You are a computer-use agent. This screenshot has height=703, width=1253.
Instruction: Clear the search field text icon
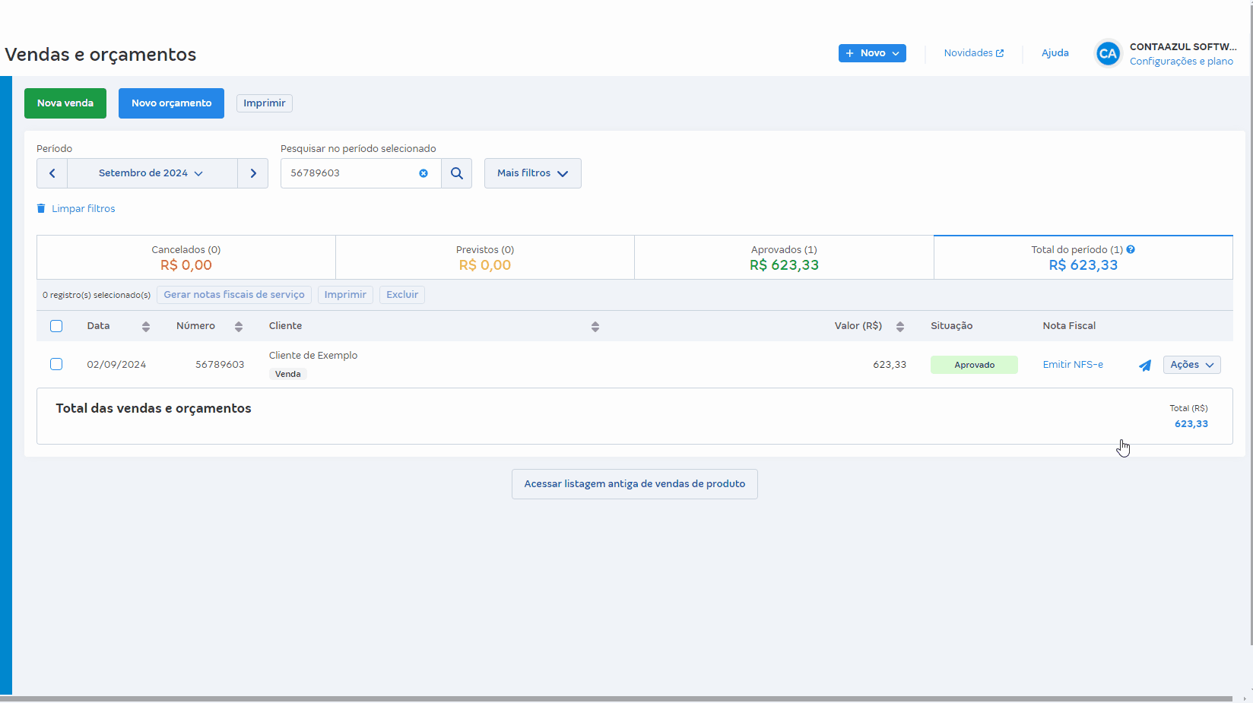(423, 173)
